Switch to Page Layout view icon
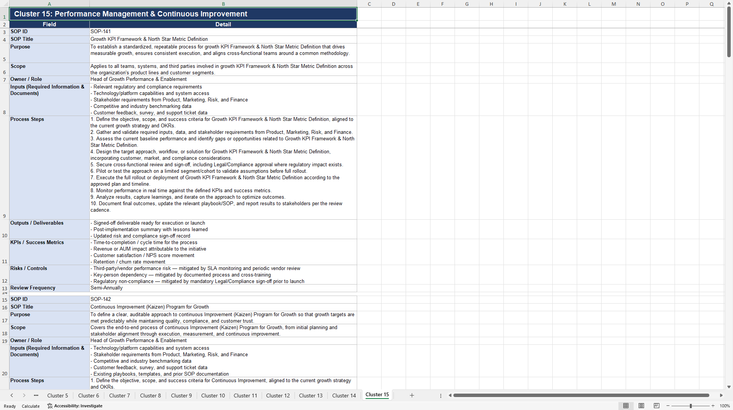 [x=641, y=406]
